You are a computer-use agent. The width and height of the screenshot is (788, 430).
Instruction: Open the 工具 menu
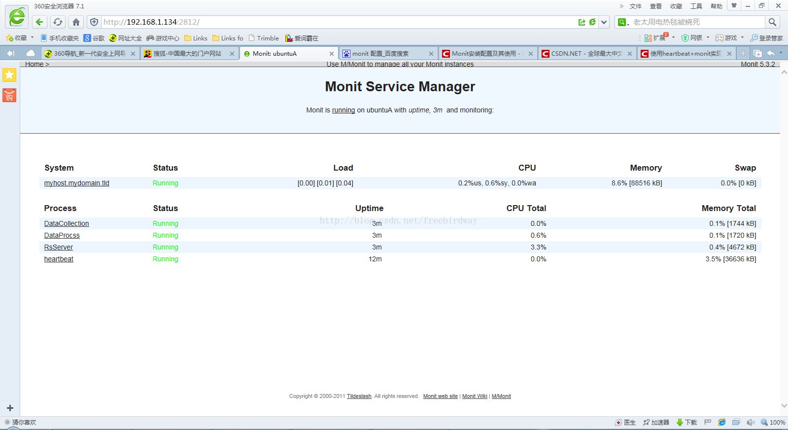click(696, 6)
